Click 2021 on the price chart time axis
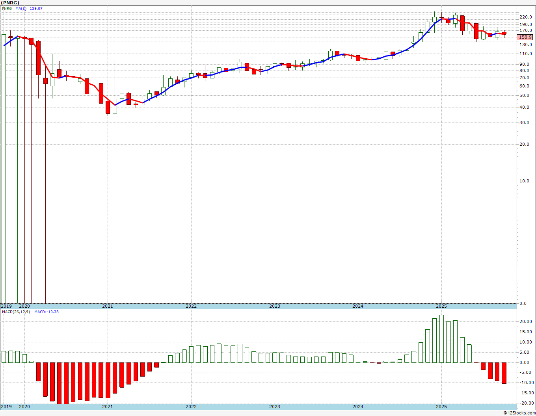This screenshot has width=536, height=416. pyautogui.click(x=108, y=306)
